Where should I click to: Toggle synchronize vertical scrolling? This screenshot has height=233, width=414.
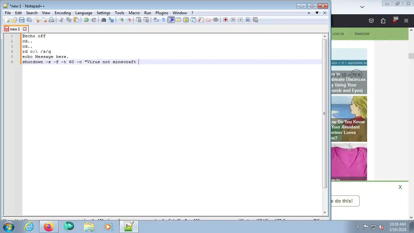coord(138,20)
